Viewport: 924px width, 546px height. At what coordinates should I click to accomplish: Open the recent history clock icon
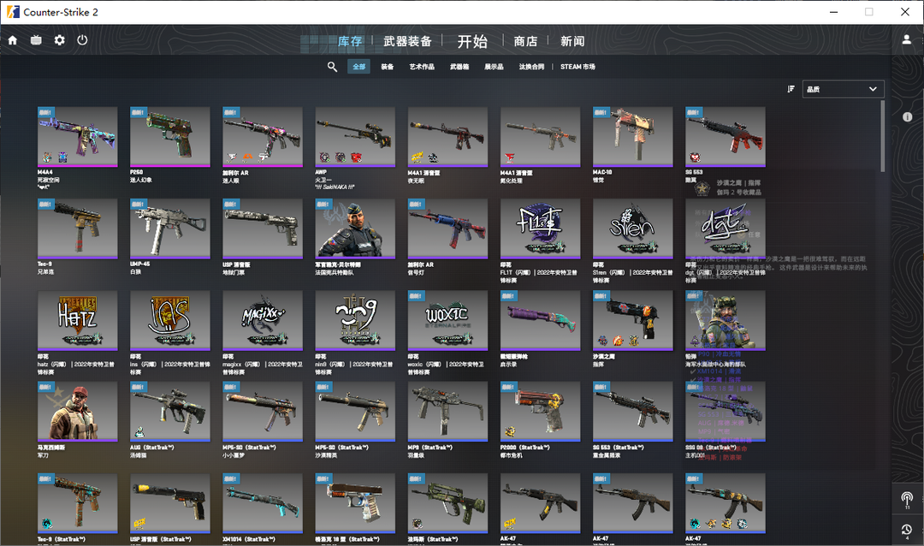point(907,530)
